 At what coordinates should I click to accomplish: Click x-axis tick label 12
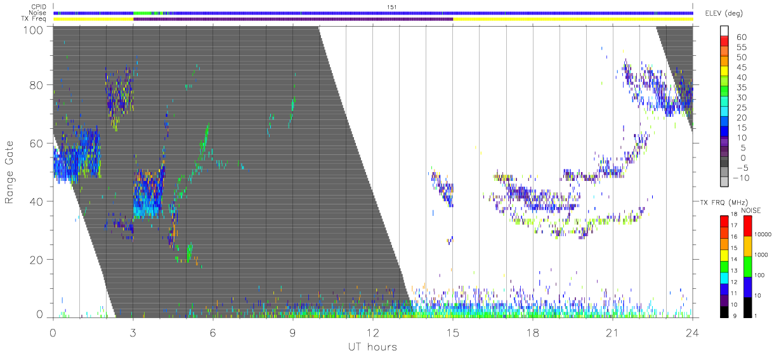pyautogui.click(x=372, y=333)
